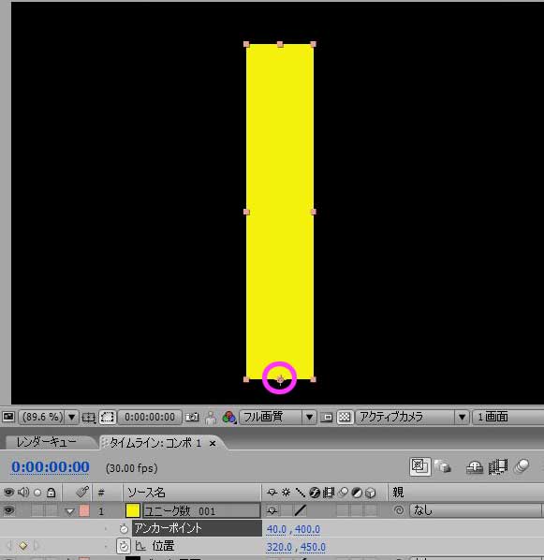Viewport: 544px width, 560px height.
Task: Toggle solo box for layer ユニーク数 001
Action: (37, 510)
